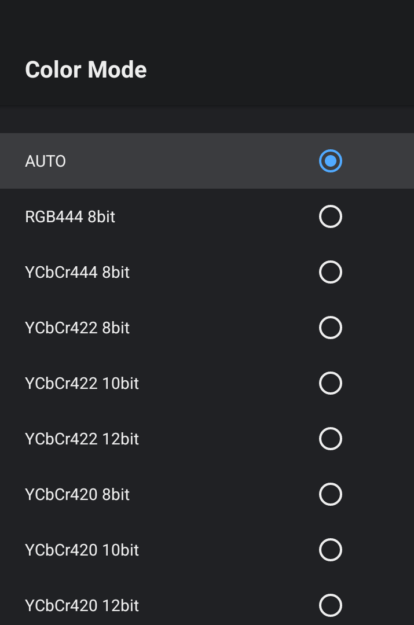Enable the YCbCr420 12bit radio button
This screenshot has height=625, width=414.
tap(331, 605)
